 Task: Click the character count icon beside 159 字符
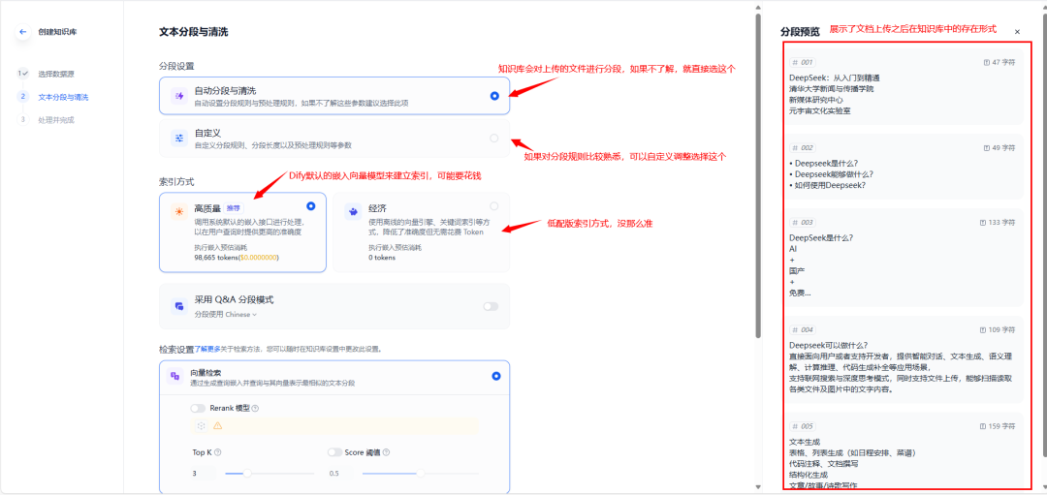(x=984, y=425)
